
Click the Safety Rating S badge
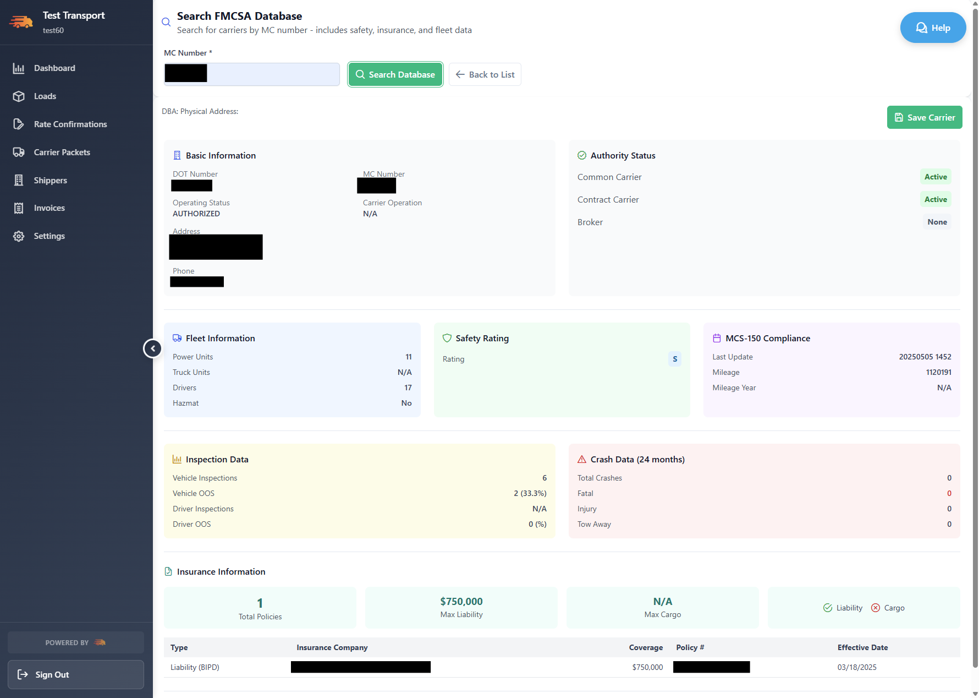[x=675, y=359]
